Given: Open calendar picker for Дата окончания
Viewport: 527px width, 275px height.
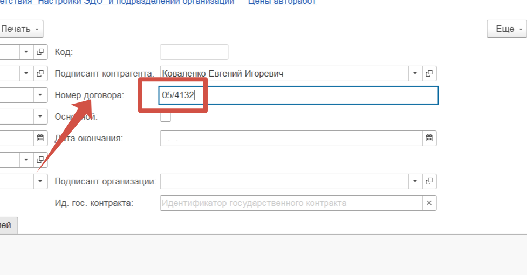Looking at the screenshot, I should 429,138.
